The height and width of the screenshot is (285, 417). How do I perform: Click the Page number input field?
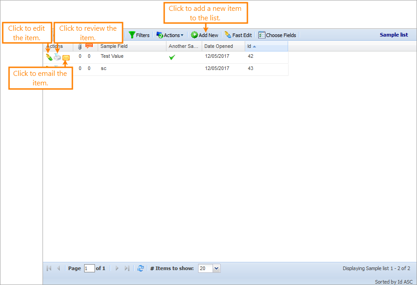(90, 268)
